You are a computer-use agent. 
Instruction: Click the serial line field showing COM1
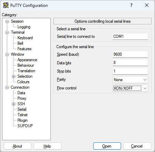click(x=130, y=36)
